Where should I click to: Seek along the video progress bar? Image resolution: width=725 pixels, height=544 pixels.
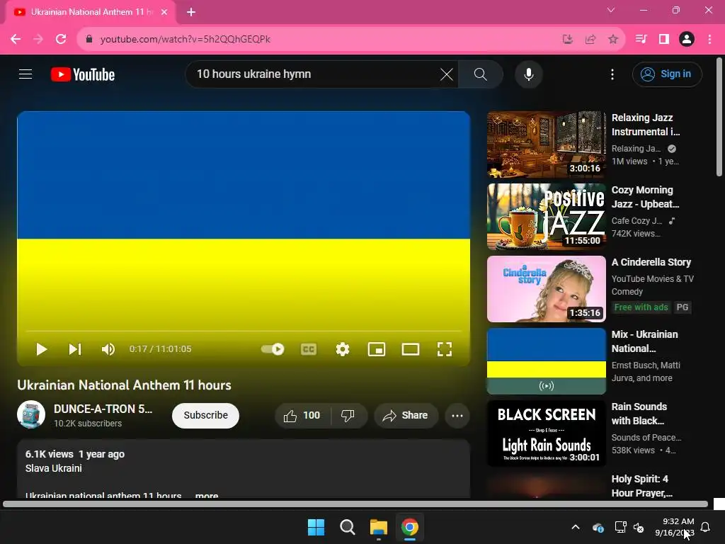[x=244, y=331]
